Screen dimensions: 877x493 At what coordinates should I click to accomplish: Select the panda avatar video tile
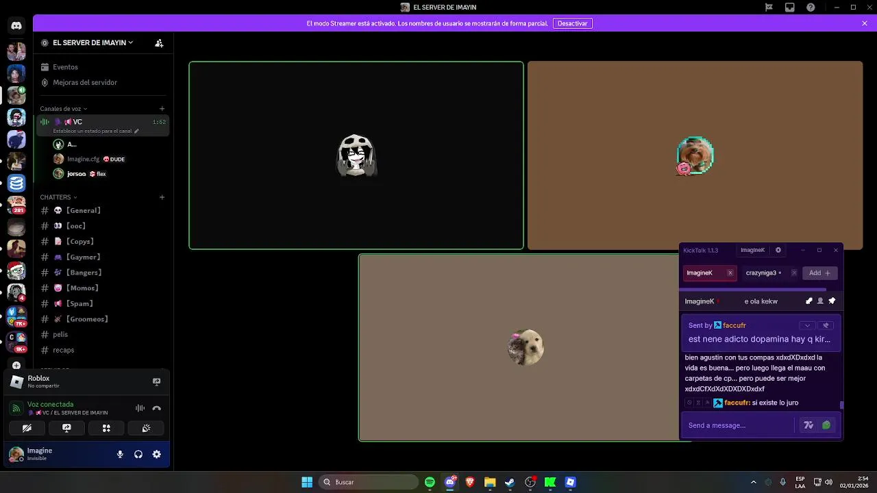point(356,155)
